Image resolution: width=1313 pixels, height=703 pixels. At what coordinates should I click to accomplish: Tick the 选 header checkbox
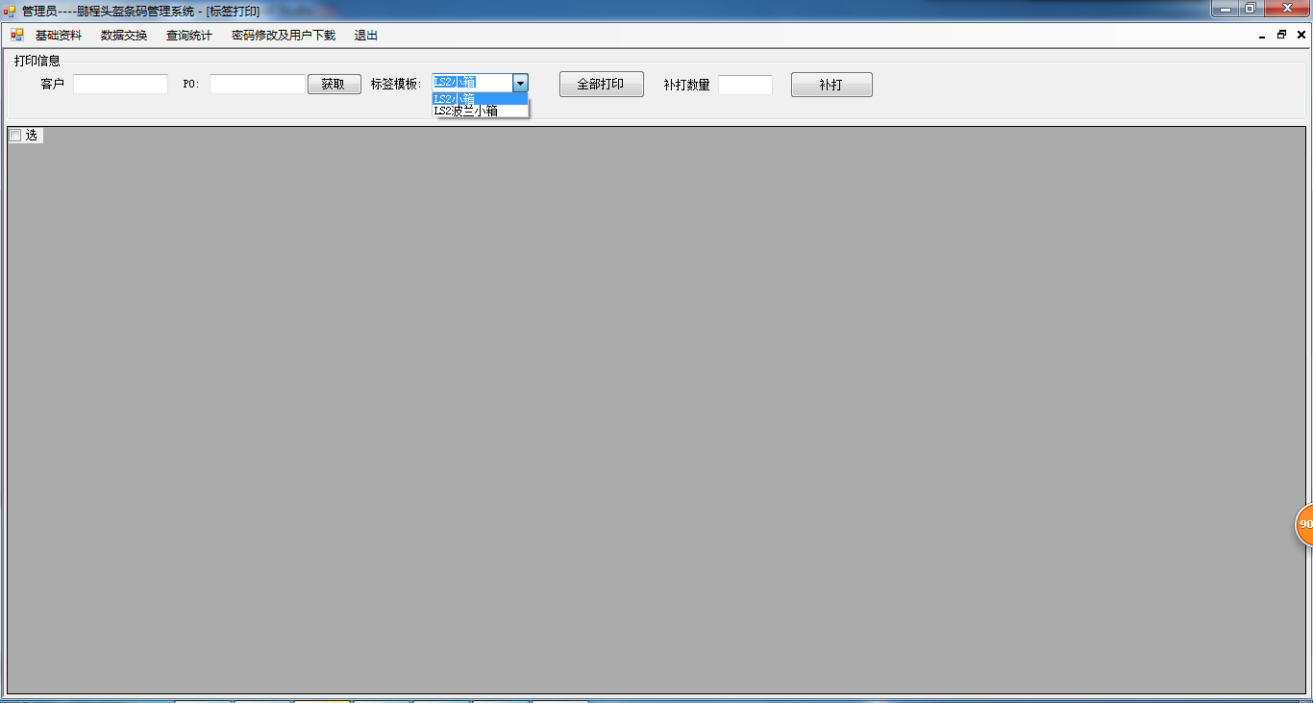click(x=14, y=136)
